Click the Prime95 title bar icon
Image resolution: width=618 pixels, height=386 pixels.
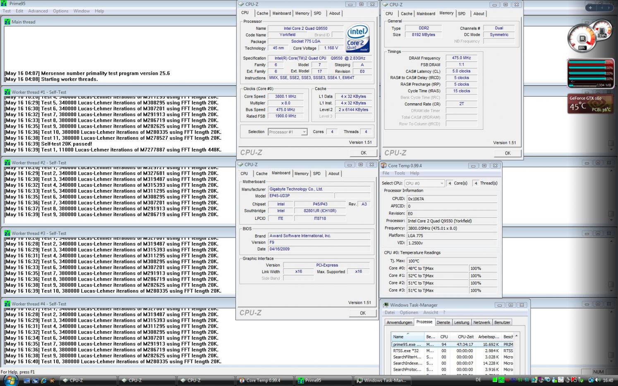pos(4,4)
